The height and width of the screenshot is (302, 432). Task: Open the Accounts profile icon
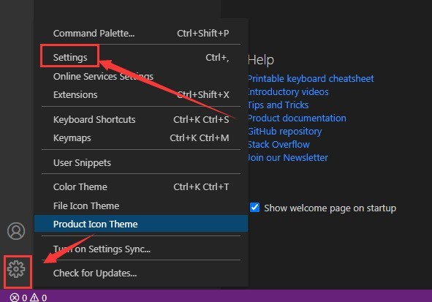click(x=16, y=231)
